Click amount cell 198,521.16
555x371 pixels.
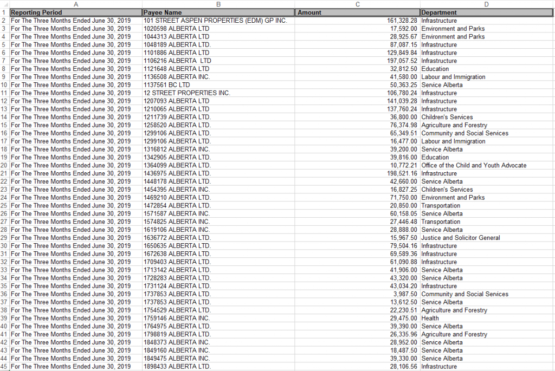point(358,173)
